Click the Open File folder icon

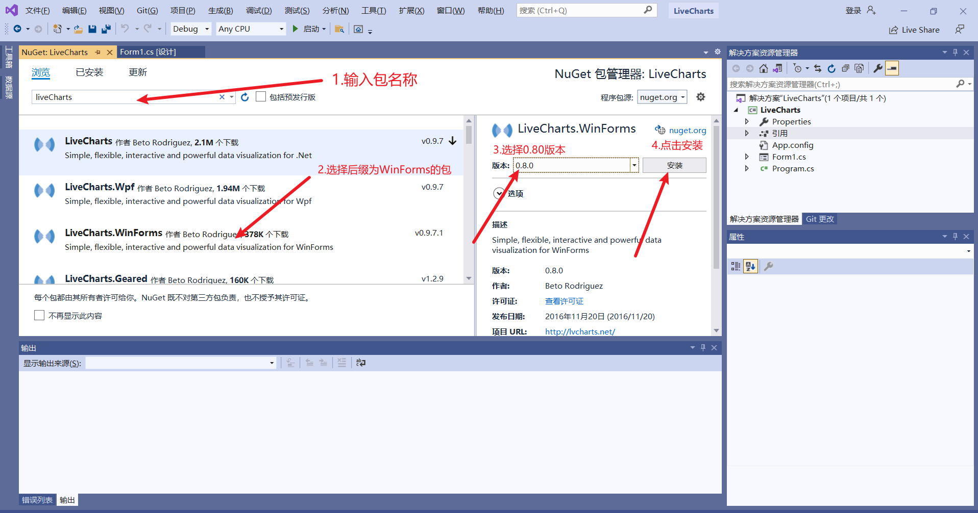point(78,29)
